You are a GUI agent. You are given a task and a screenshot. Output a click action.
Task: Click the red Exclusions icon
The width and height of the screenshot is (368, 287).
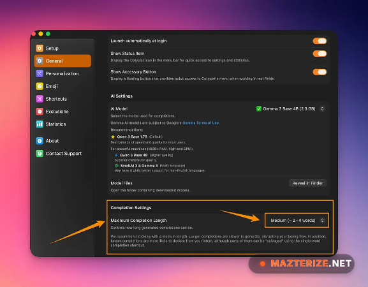coord(40,111)
